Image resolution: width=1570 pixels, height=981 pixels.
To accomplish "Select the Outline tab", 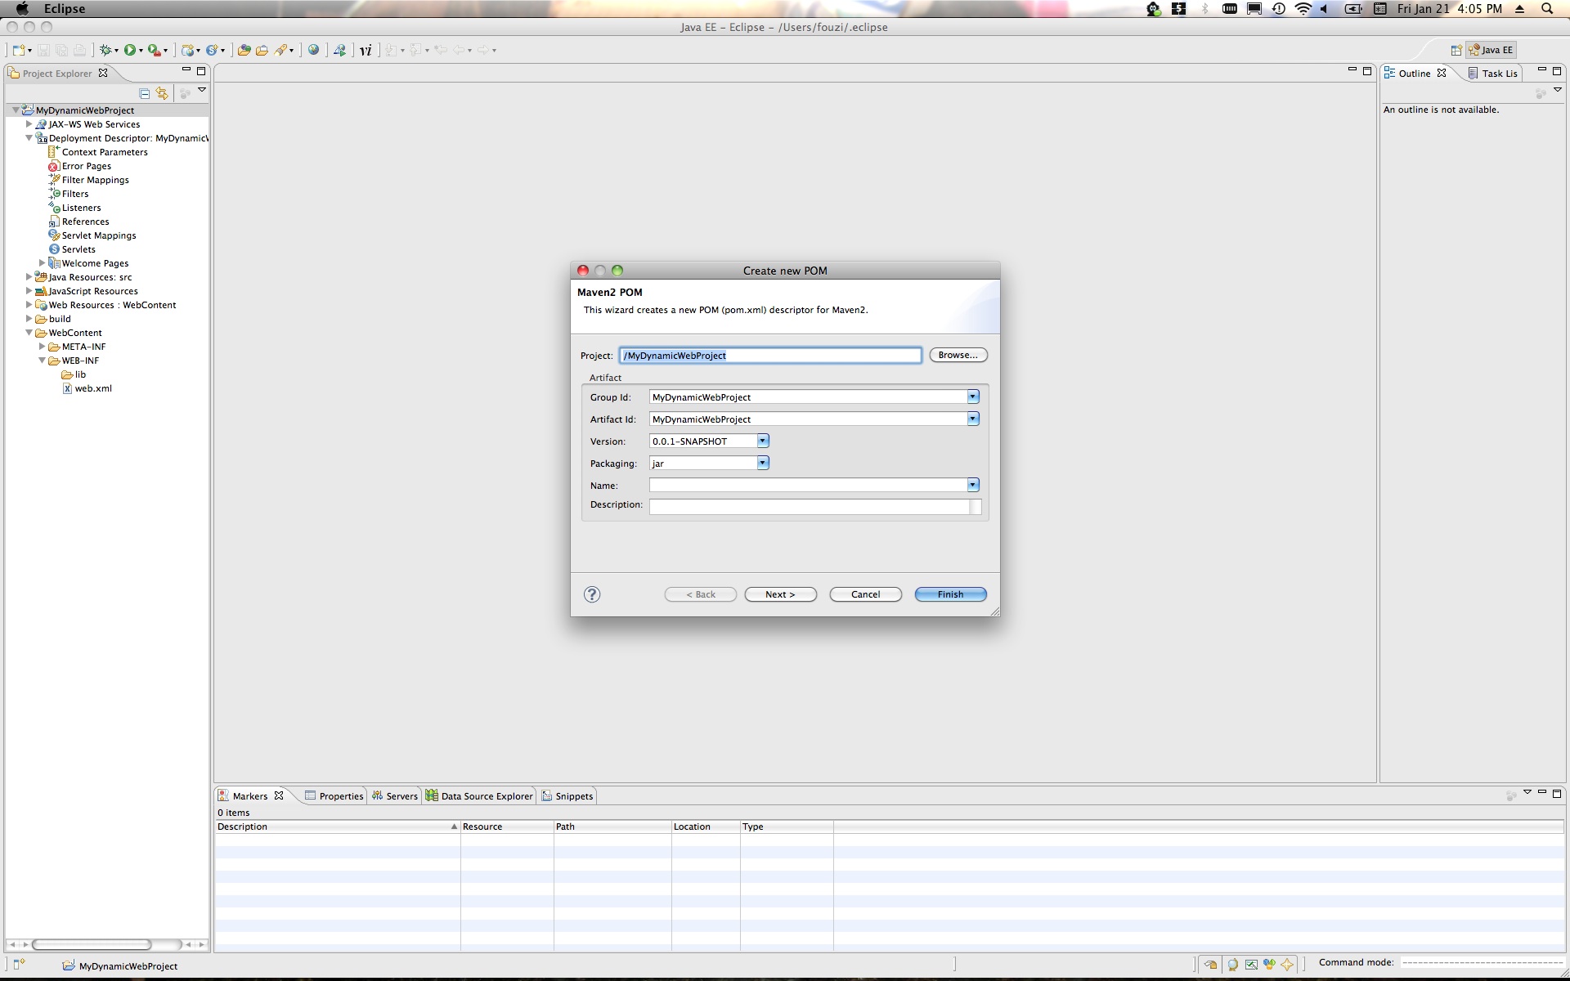I will point(1414,73).
